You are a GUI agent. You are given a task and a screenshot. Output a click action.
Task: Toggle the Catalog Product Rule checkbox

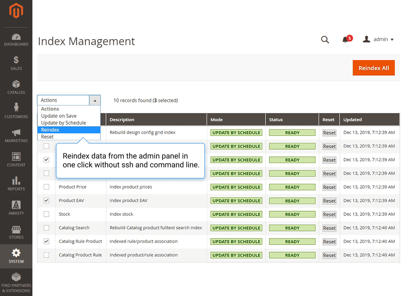point(46,255)
